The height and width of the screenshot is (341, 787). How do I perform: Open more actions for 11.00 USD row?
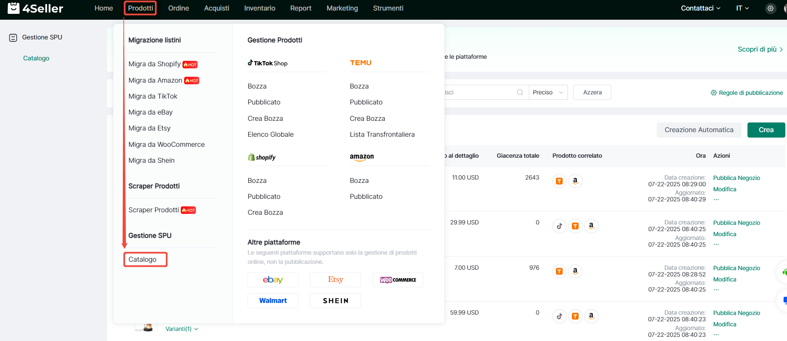(716, 200)
